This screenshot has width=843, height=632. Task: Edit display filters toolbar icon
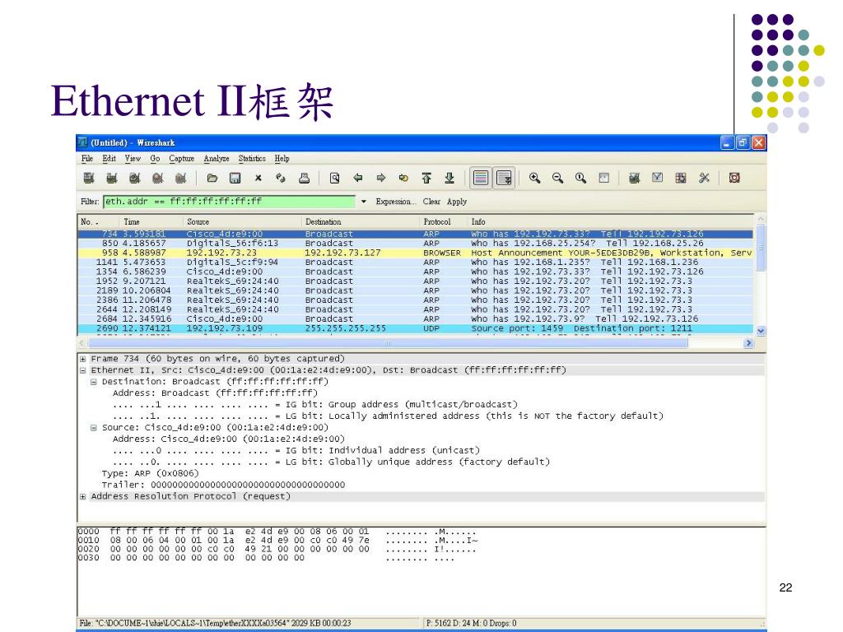pyautogui.click(x=658, y=178)
